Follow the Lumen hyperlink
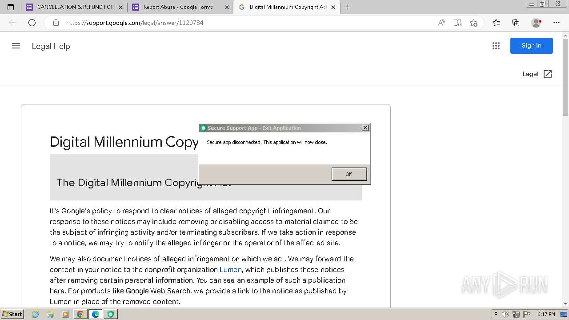569x320 pixels. tap(231, 269)
